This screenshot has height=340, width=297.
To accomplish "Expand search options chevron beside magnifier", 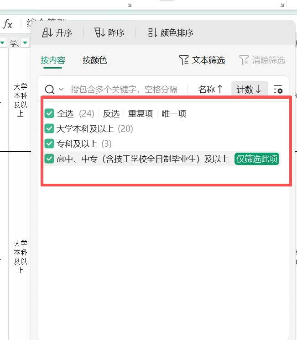I will 61,89.
